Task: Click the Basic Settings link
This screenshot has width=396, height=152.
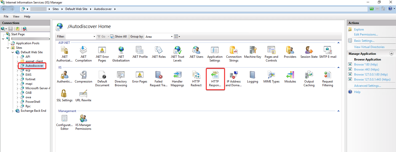Action: tap(364, 41)
